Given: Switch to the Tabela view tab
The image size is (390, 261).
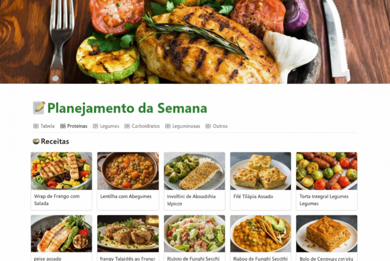Looking at the screenshot, I should tap(44, 126).
